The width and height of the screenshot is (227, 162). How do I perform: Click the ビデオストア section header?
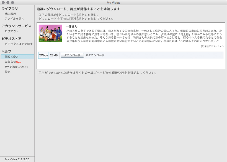coord(11,39)
